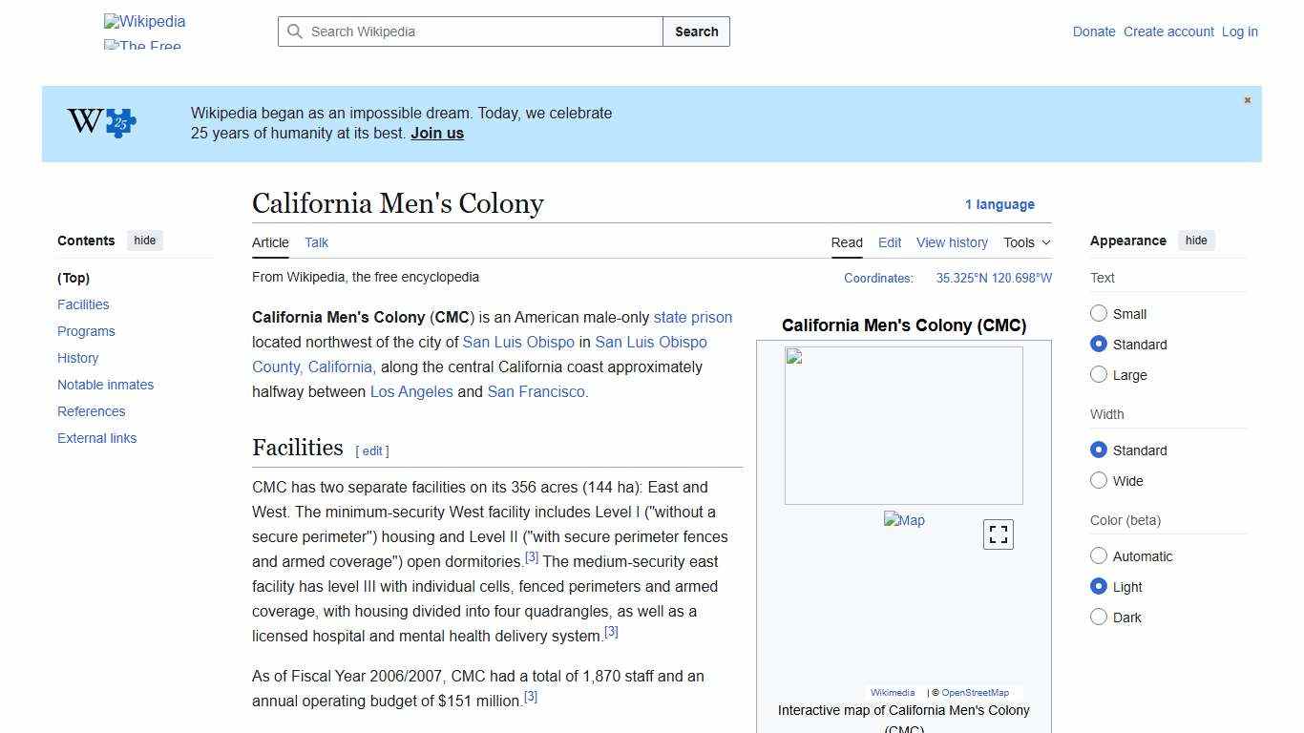Select Small text size
Screen dimensions: 1304x733
click(x=1099, y=313)
